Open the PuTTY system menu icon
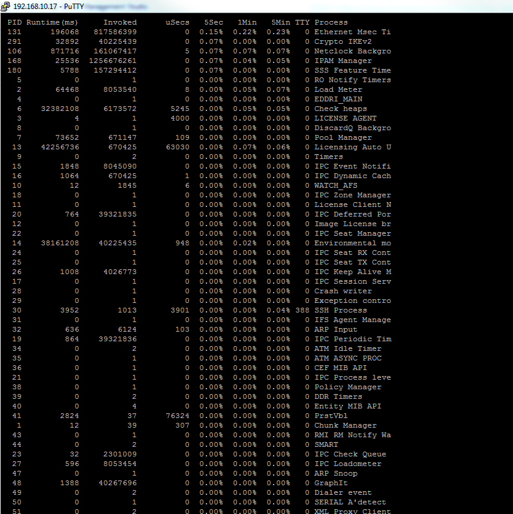Screen dimensions: 513x514 point(6,6)
